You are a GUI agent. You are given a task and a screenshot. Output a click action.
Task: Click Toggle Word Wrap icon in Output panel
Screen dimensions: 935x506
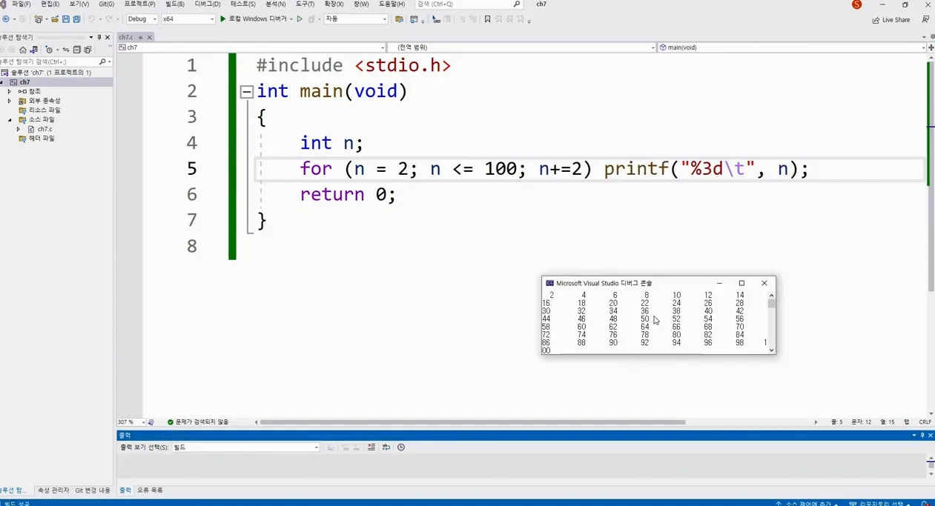point(386,447)
